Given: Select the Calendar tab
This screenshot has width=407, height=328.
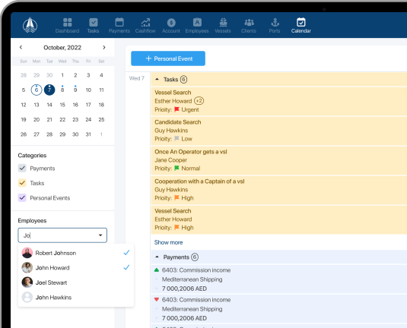Looking at the screenshot, I should pyautogui.click(x=300, y=25).
